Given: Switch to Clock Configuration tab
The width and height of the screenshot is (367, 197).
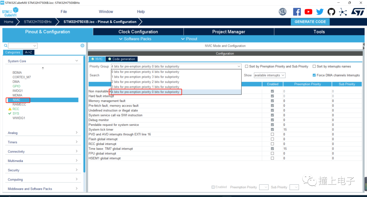Looking at the screenshot, I should [138, 32].
